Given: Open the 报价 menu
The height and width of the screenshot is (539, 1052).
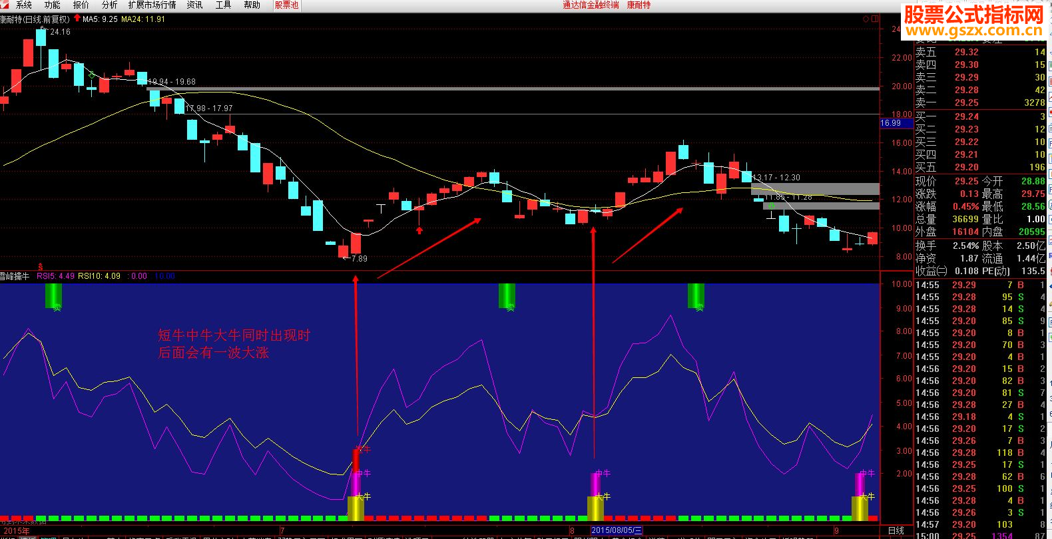Looking at the screenshot, I should coord(81,5).
